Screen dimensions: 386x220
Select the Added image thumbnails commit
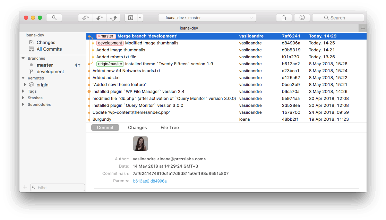tap(226, 50)
